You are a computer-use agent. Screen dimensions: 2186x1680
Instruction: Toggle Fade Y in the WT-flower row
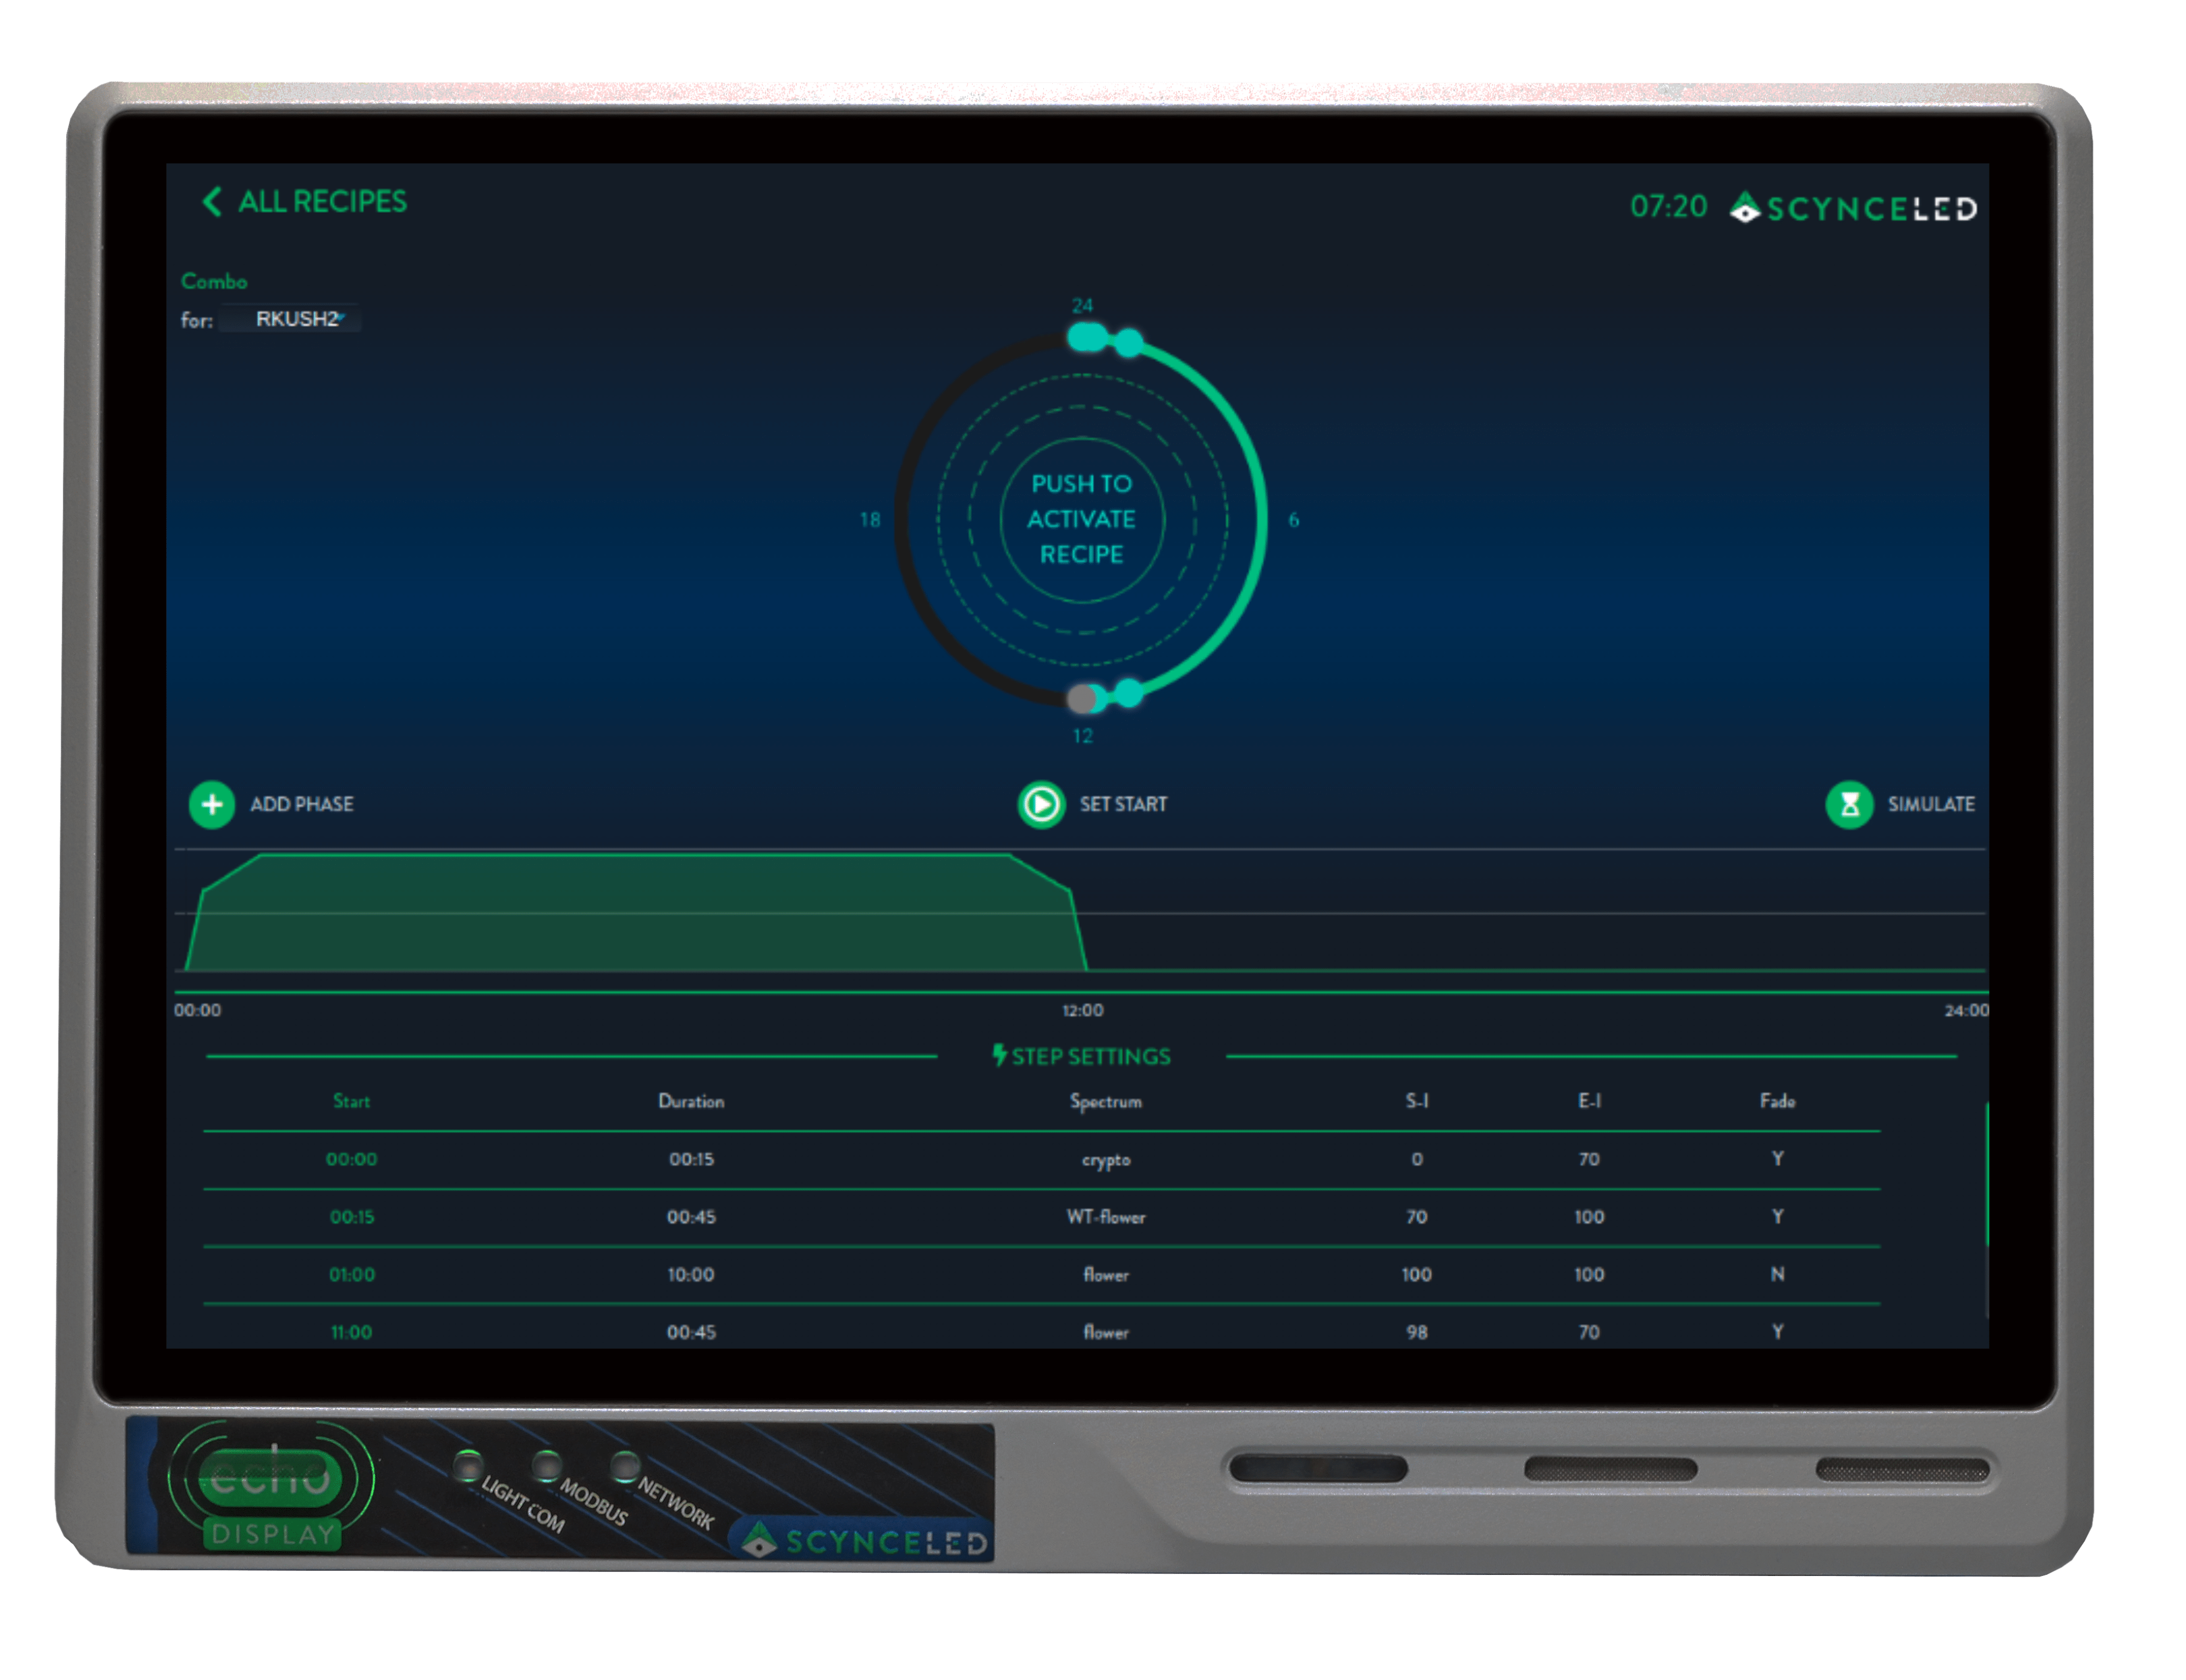[x=1777, y=1216]
